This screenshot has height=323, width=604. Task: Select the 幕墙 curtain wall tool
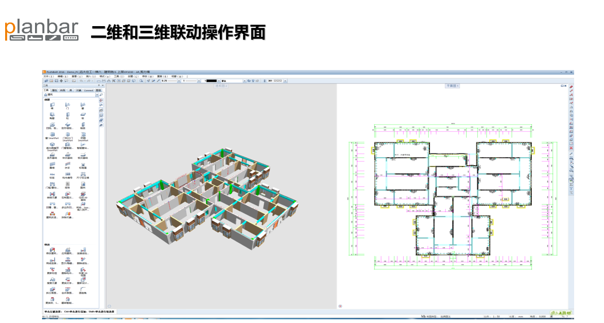tap(51, 165)
